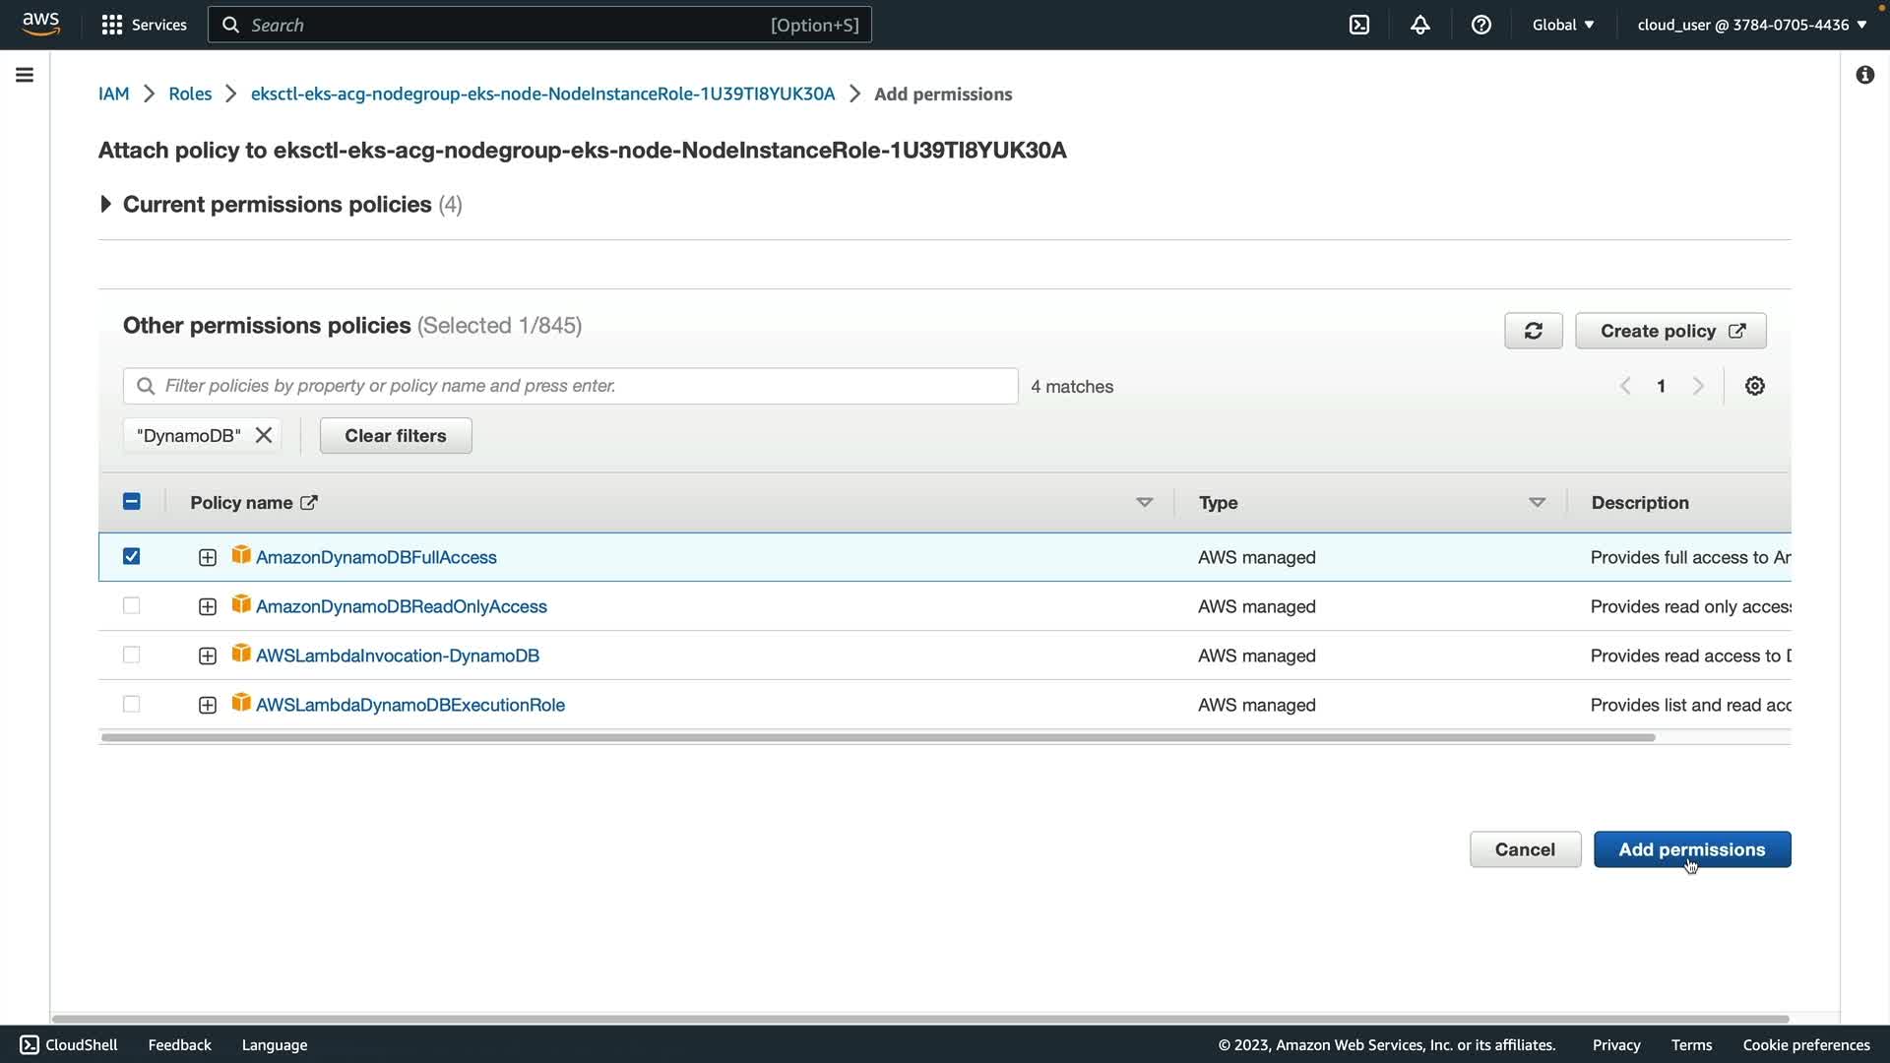Open the Global region dropdown
This screenshot has width=1890, height=1063.
click(1562, 25)
